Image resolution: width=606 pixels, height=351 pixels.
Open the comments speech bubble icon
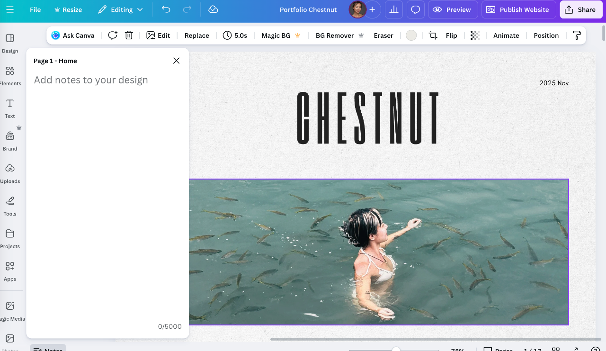coord(416,9)
